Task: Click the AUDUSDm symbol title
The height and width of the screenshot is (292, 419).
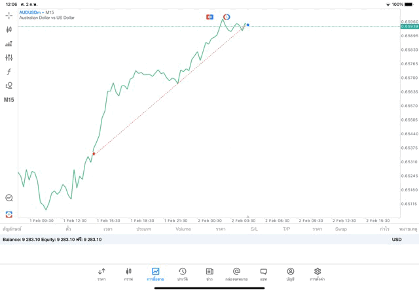Action: click(31, 12)
